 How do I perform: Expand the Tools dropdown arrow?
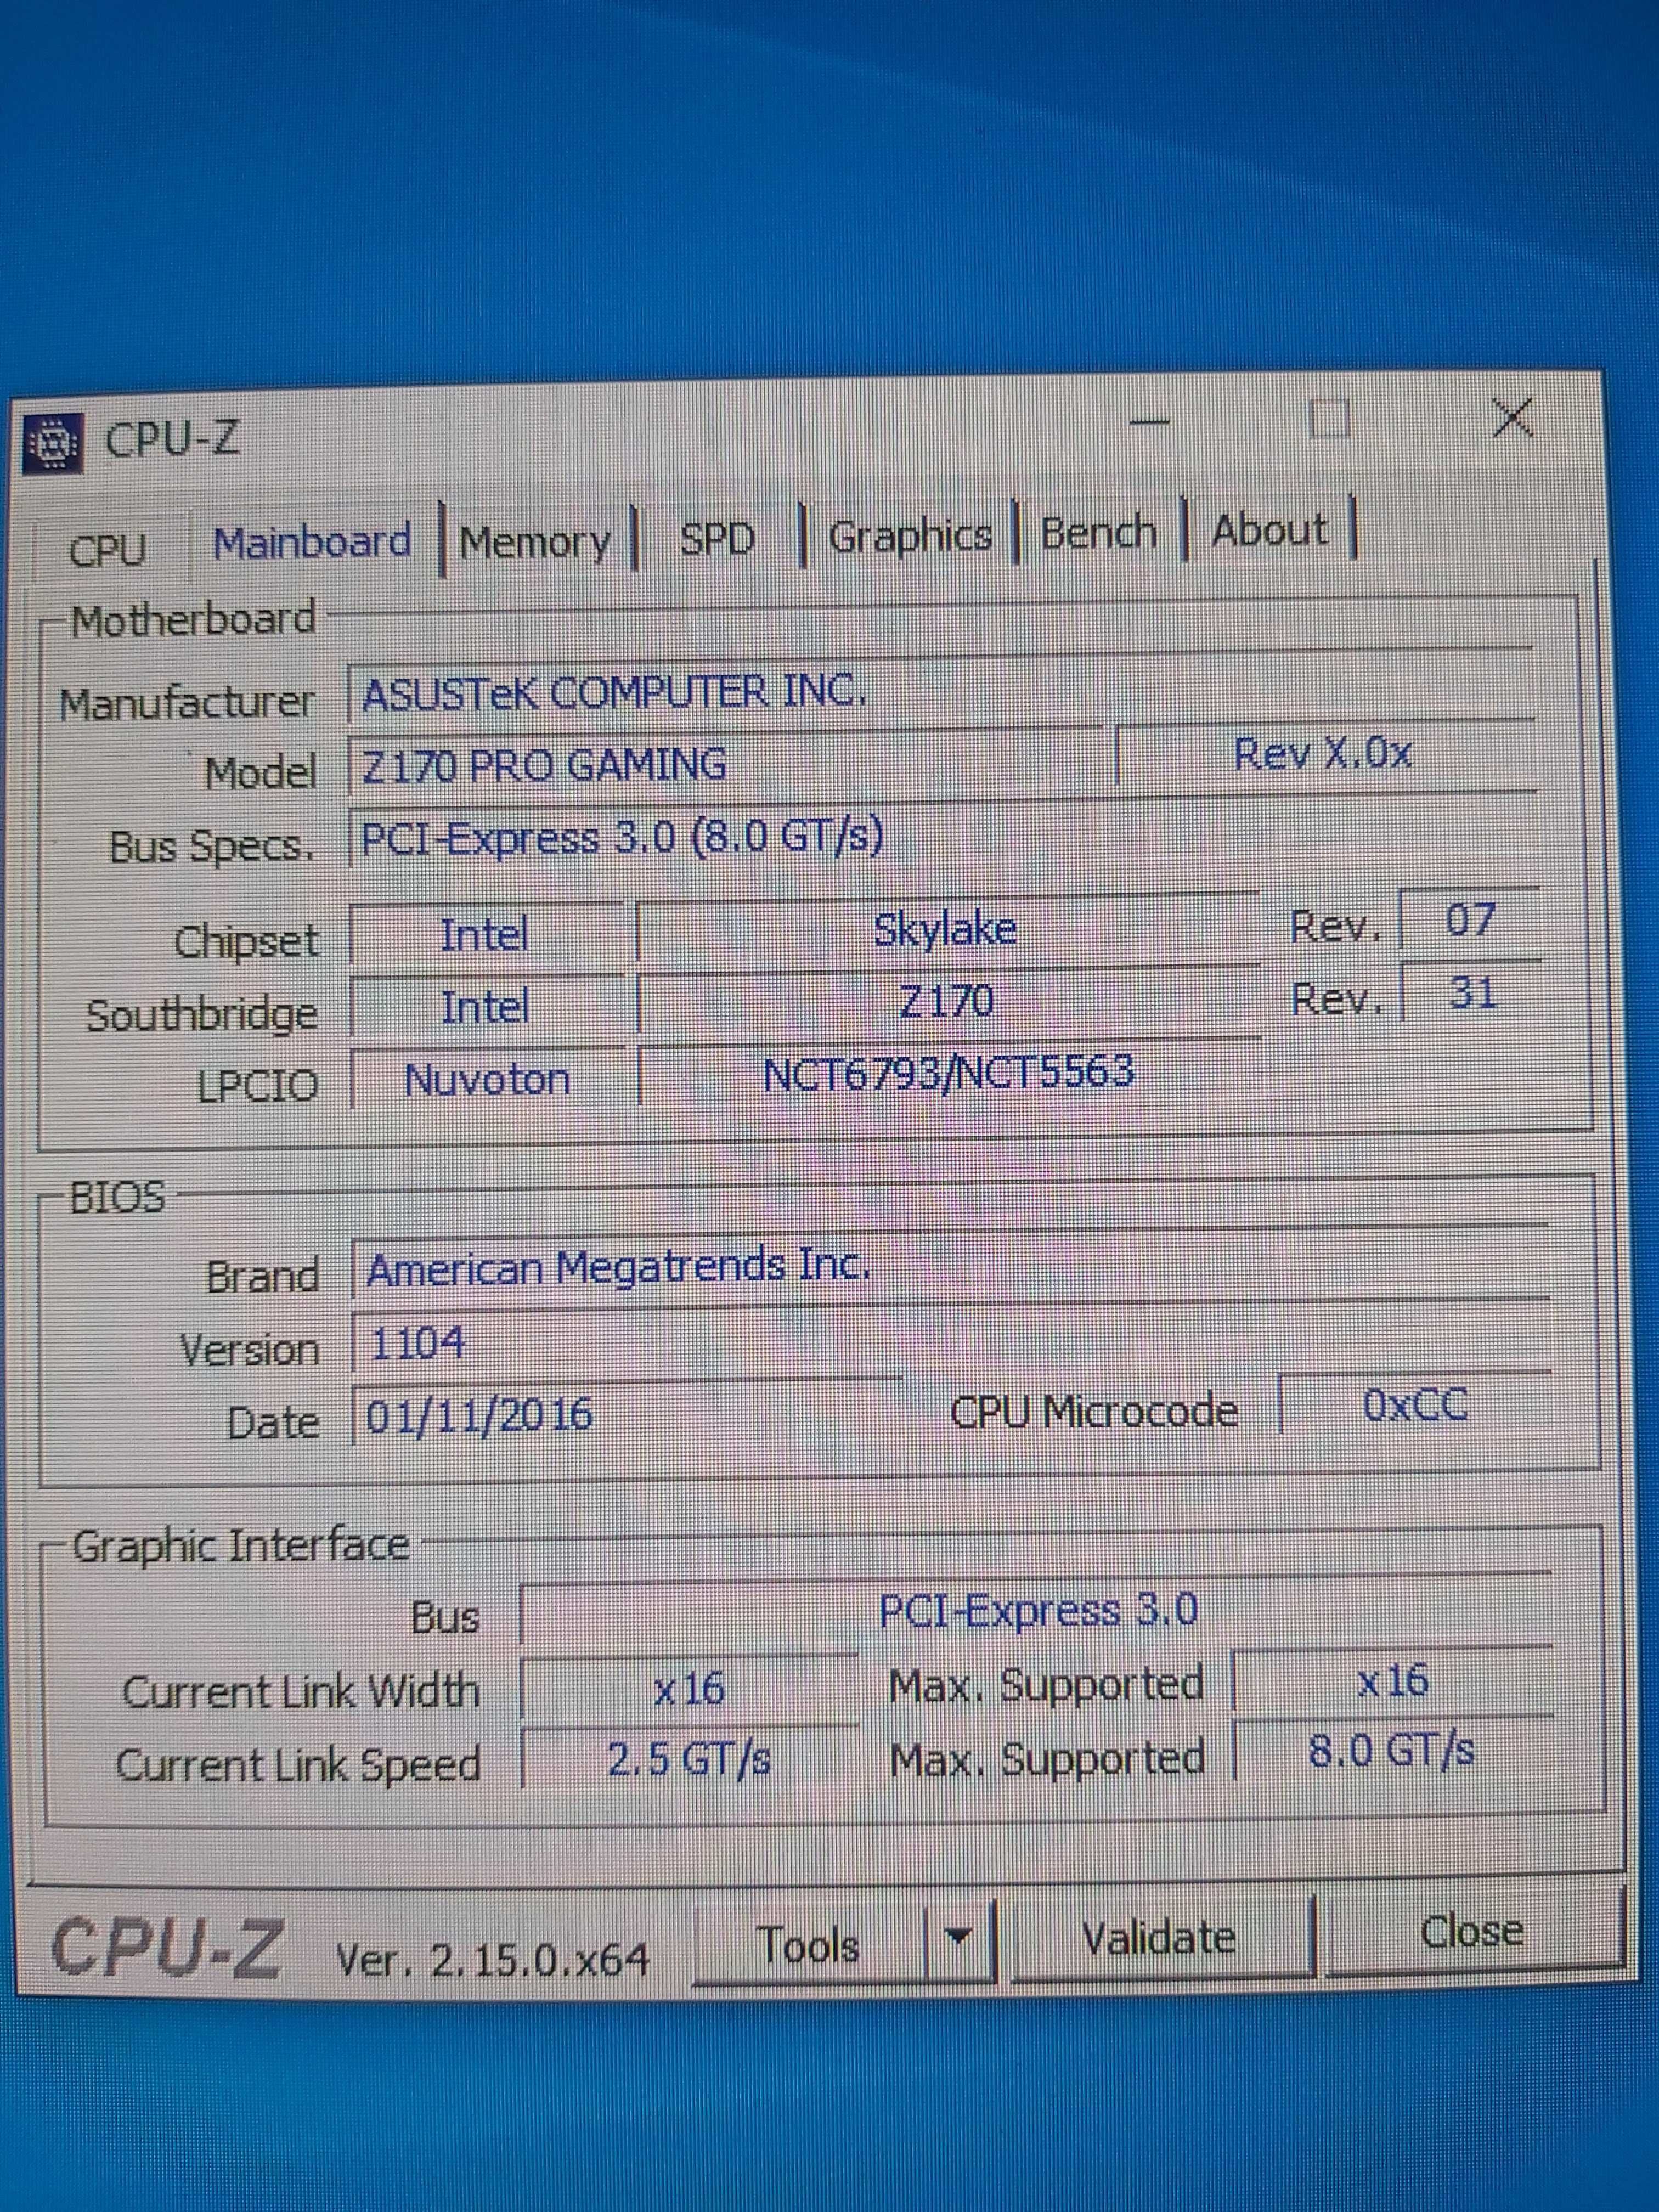959,1940
